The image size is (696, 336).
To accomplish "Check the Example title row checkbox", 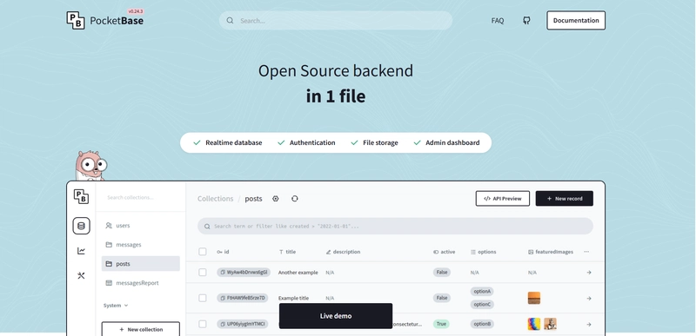I will 203,298.
